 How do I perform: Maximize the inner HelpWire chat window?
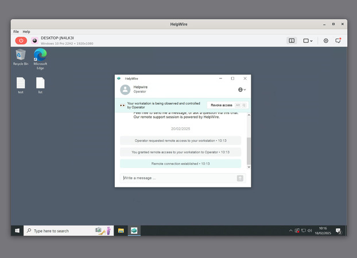click(x=232, y=79)
